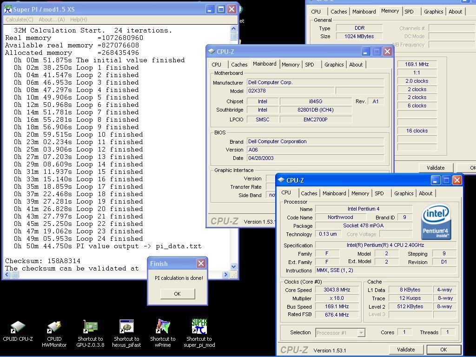The height and width of the screenshot is (357, 476).
Task: Click the Chipset i845G field
Action: 316,101
